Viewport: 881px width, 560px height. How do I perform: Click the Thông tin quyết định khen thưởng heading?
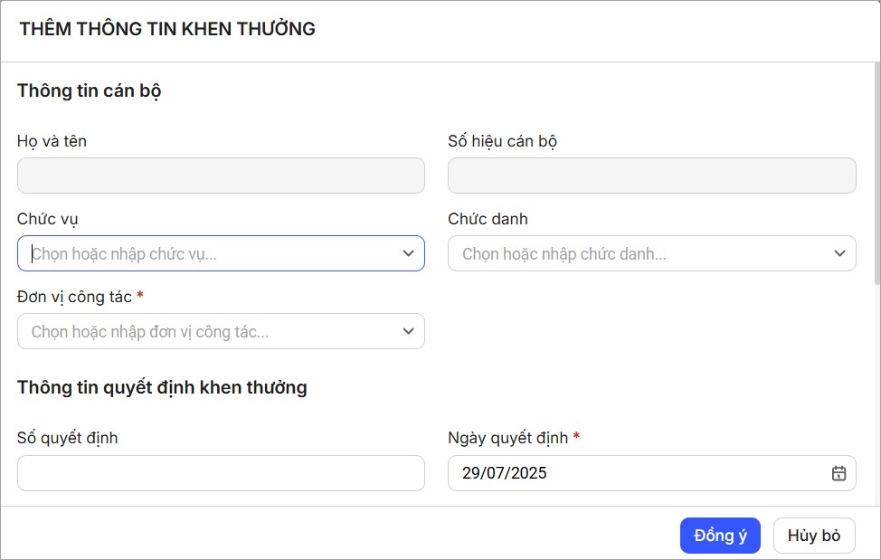click(x=162, y=387)
